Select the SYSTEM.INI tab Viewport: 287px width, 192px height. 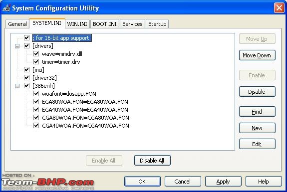[47, 23]
